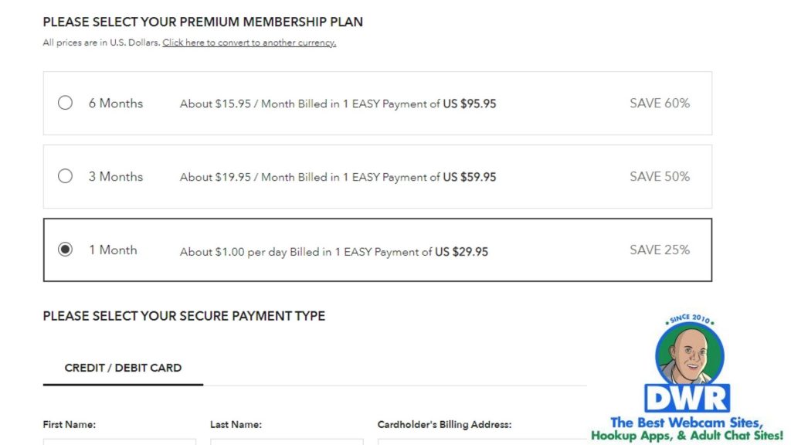
Task: Click the 6 Months plan label
Action: (x=116, y=103)
